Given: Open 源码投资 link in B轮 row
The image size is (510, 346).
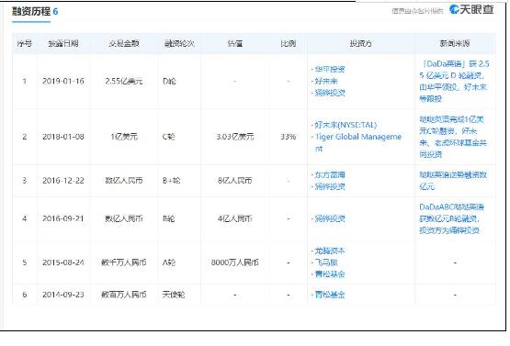Looking at the screenshot, I should pyautogui.click(x=330, y=218).
